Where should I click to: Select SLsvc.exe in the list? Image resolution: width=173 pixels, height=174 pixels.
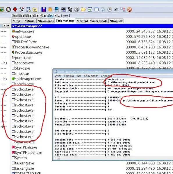pos(21,68)
